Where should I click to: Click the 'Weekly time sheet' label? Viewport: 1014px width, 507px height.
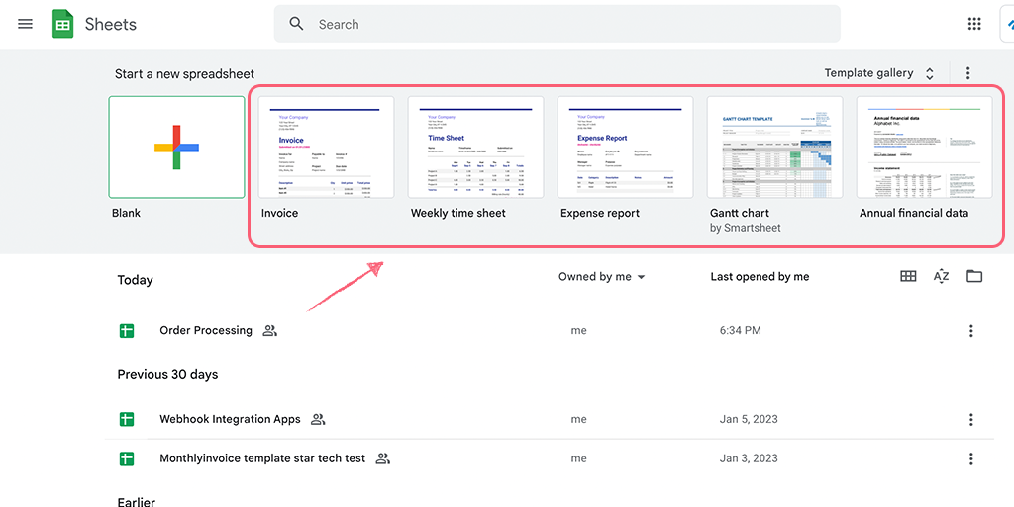(x=457, y=213)
